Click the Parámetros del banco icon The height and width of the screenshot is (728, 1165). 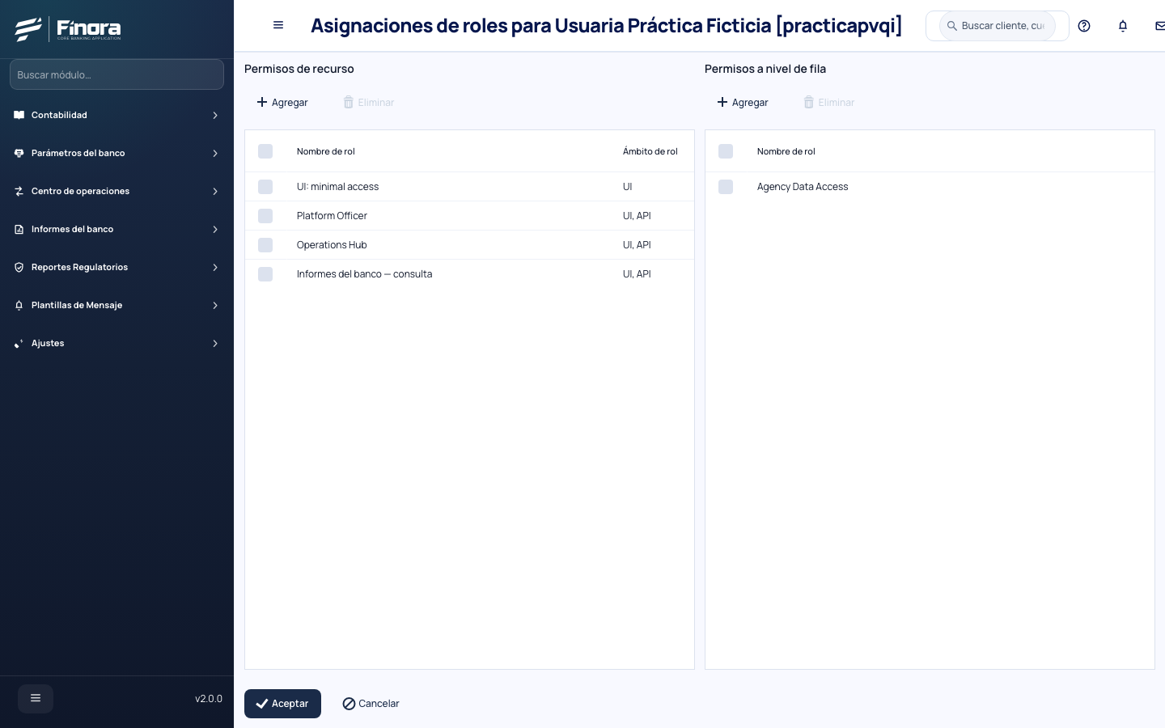tap(19, 153)
